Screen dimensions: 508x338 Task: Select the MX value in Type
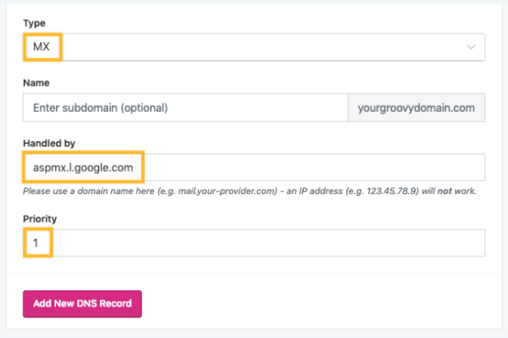click(42, 47)
